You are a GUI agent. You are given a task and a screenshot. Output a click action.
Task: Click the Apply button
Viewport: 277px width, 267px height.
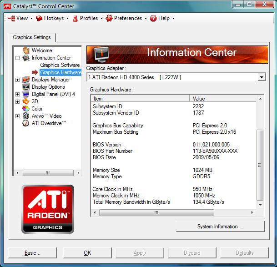(140, 253)
